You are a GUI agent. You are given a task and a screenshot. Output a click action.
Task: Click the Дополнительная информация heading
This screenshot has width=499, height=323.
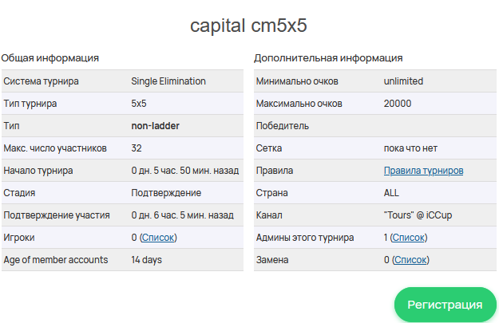(328, 58)
